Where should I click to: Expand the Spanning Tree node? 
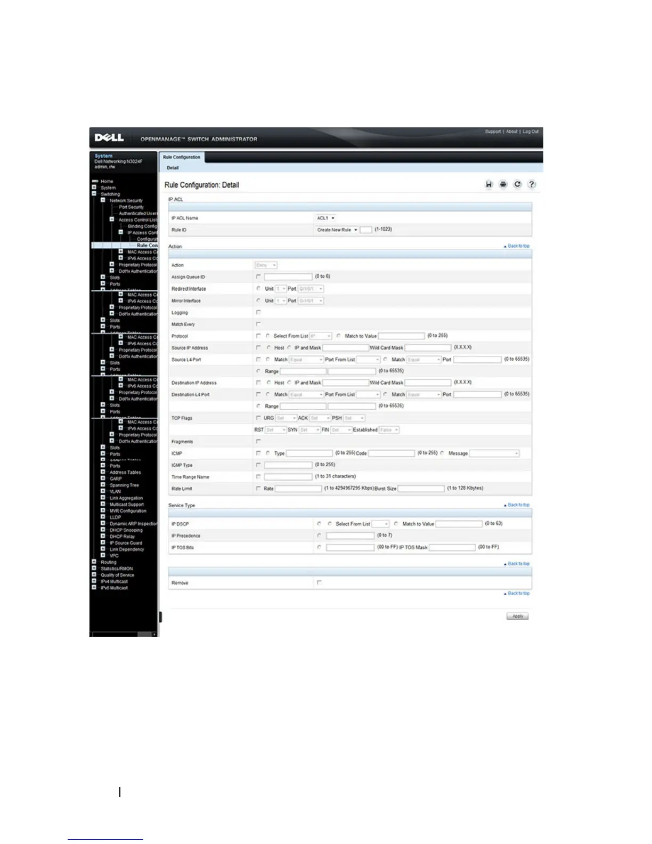tap(103, 485)
